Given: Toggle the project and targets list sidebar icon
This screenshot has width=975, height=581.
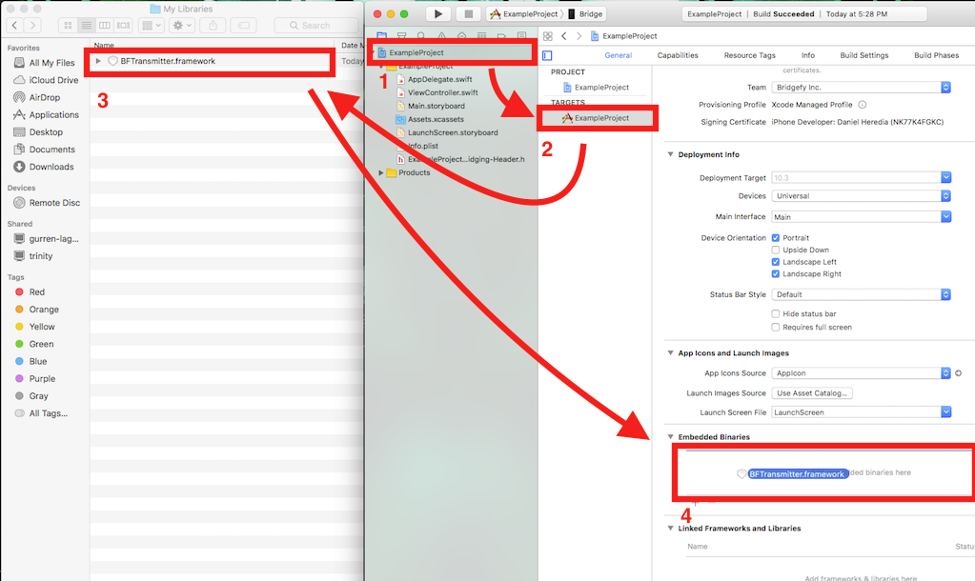Looking at the screenshot, I should (547, 55).
